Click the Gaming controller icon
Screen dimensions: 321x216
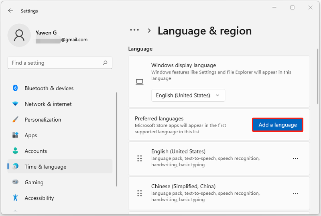[x=15, y=182]
